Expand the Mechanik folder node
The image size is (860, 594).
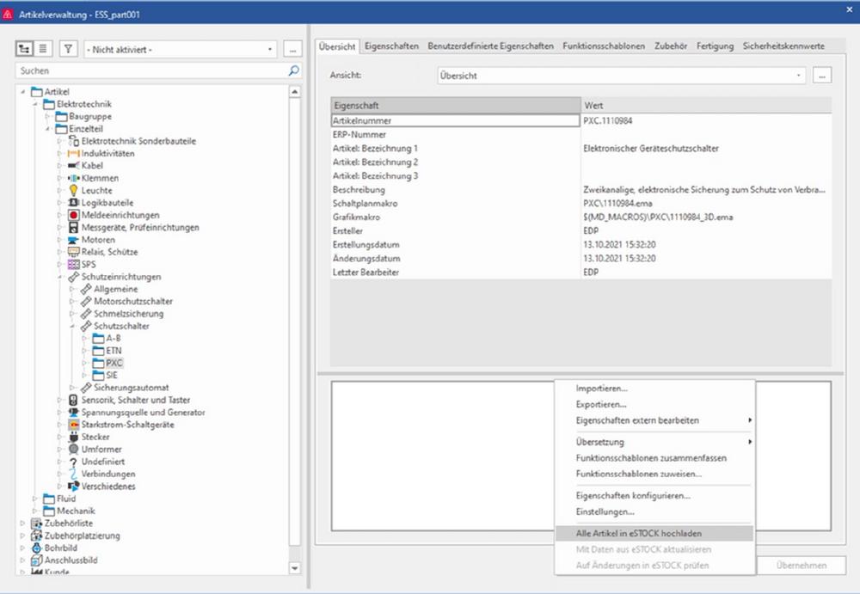(x=35, y=511)
